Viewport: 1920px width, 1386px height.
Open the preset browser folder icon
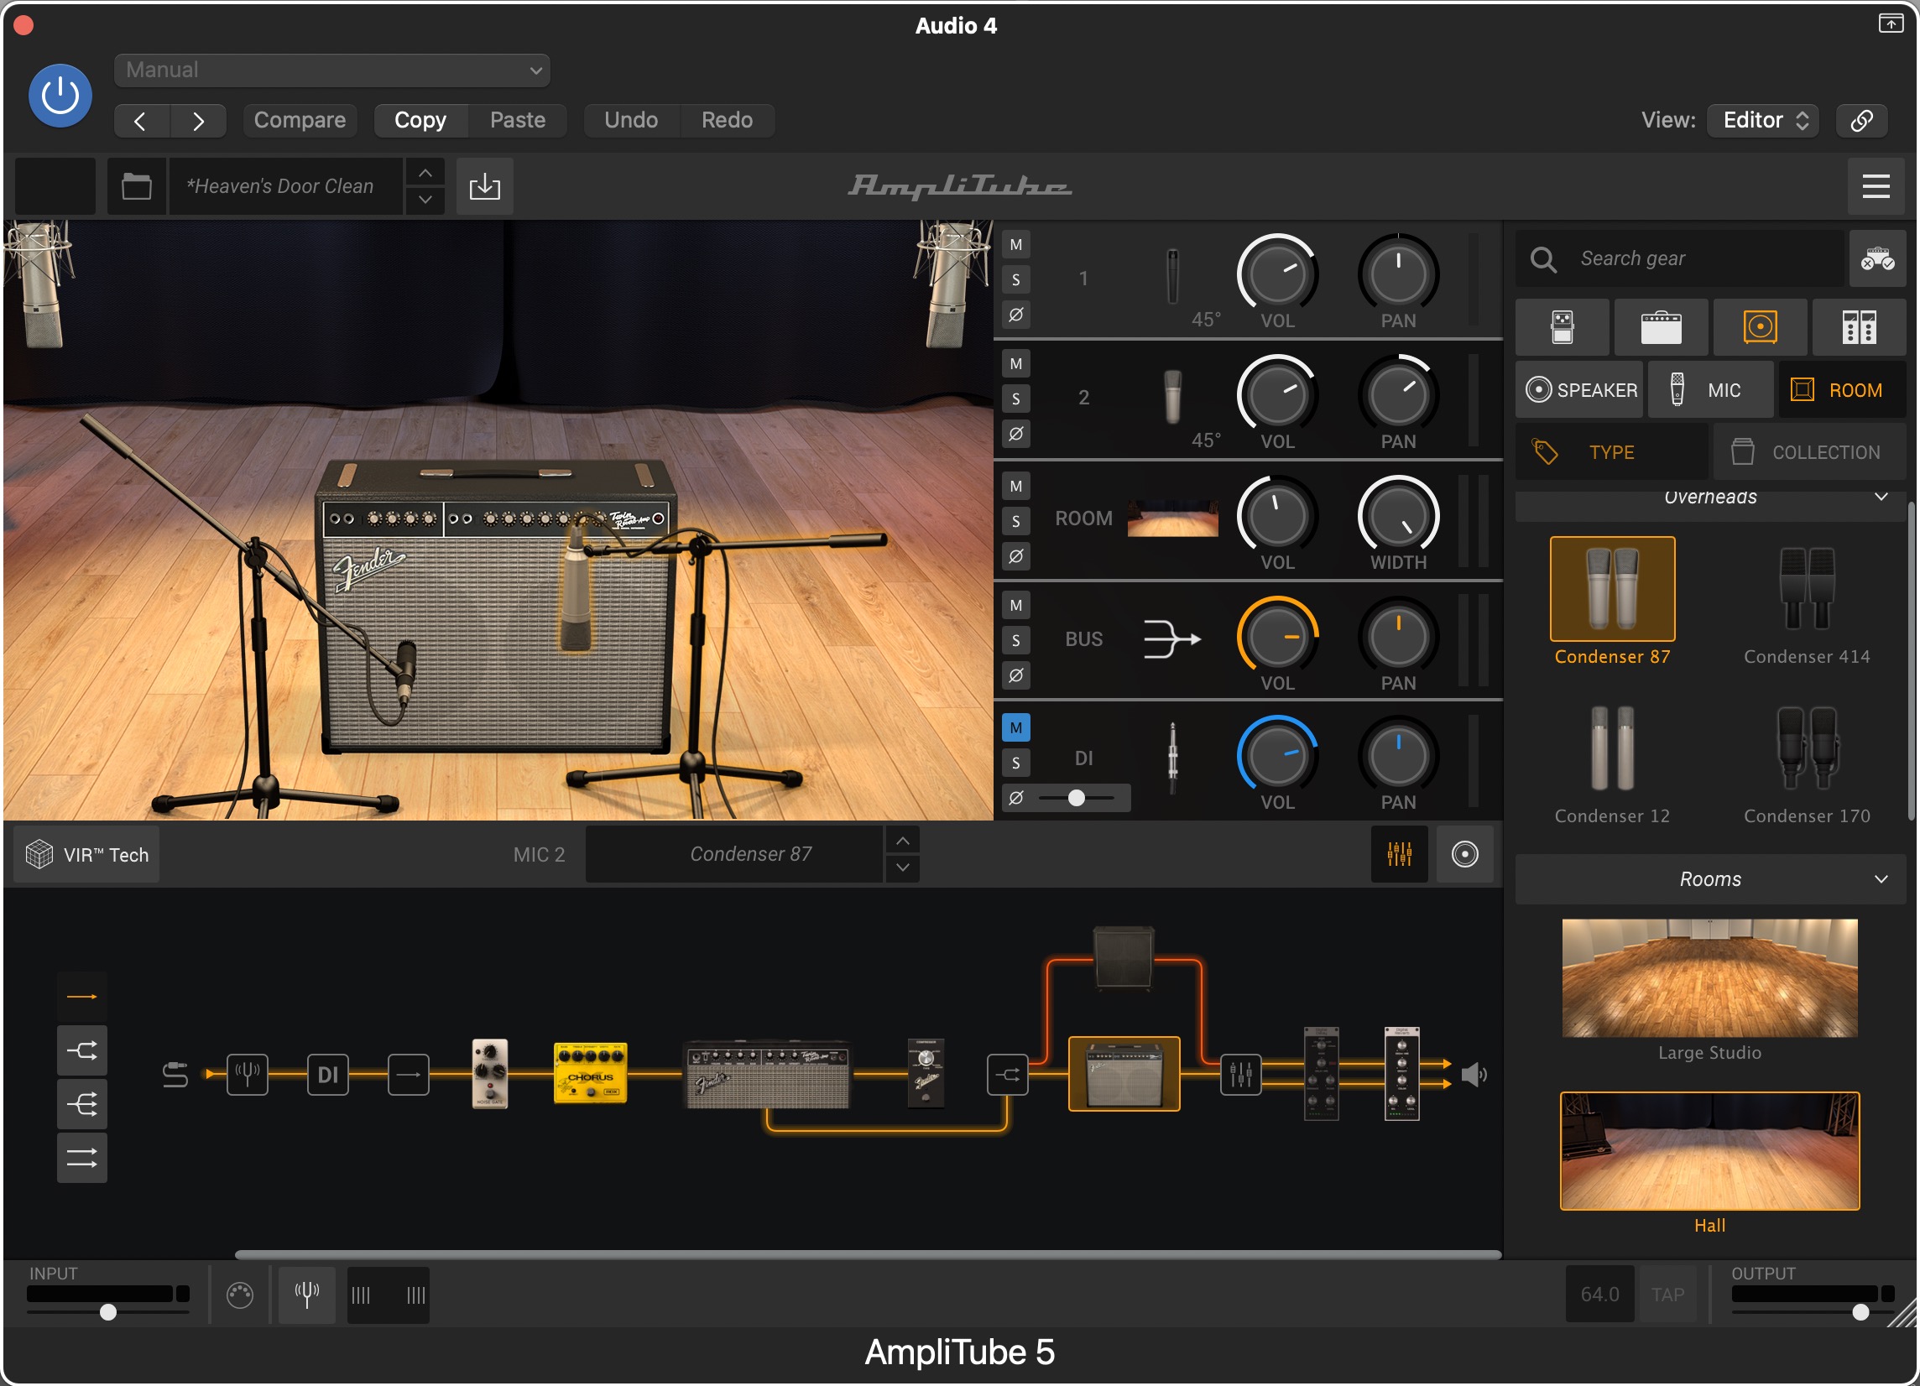(x=136, y=185)
